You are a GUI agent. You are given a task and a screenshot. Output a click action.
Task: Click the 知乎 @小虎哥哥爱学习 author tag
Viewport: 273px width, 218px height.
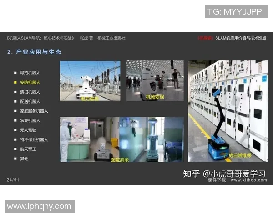coord(224,173)
